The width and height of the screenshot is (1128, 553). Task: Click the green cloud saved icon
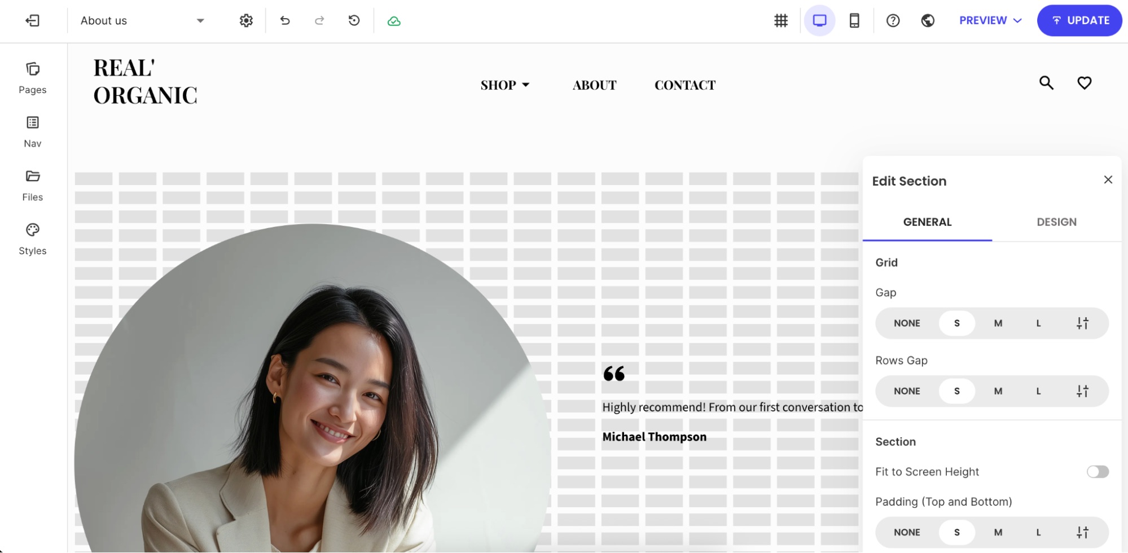coord(394,21)
